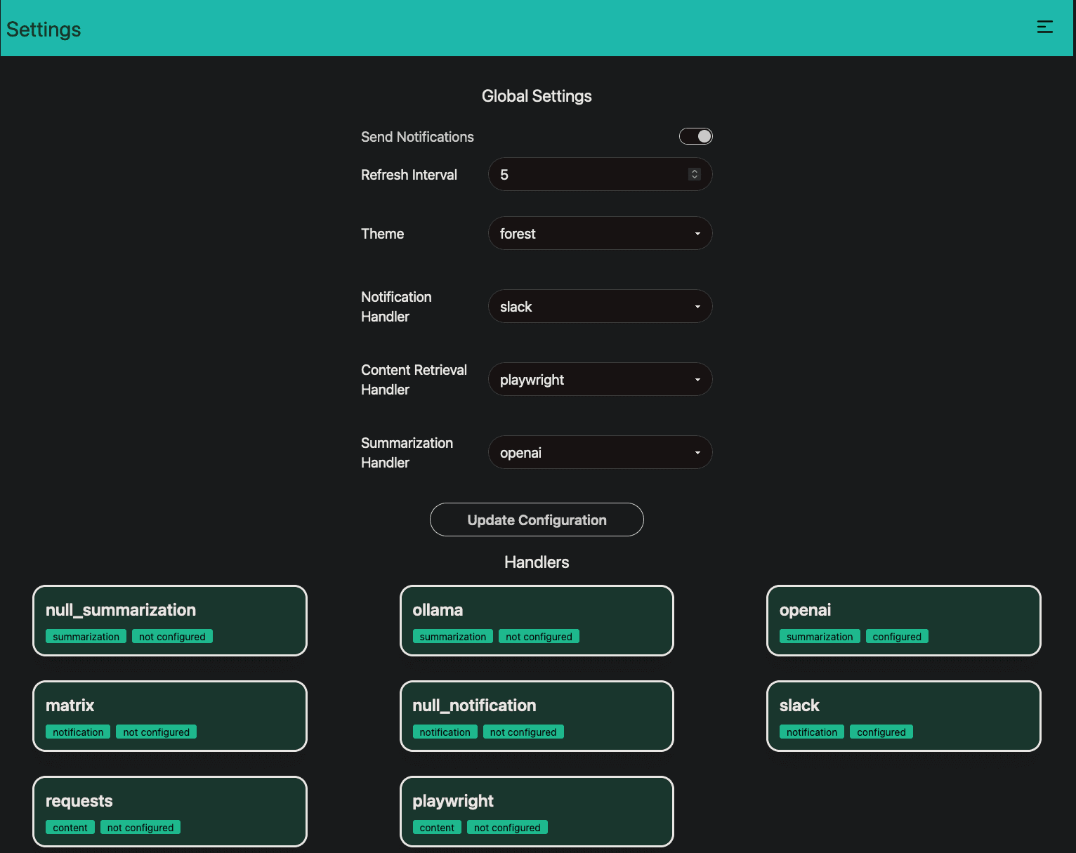
Task: Open the matrix handler card
Action: pos(170,716)
